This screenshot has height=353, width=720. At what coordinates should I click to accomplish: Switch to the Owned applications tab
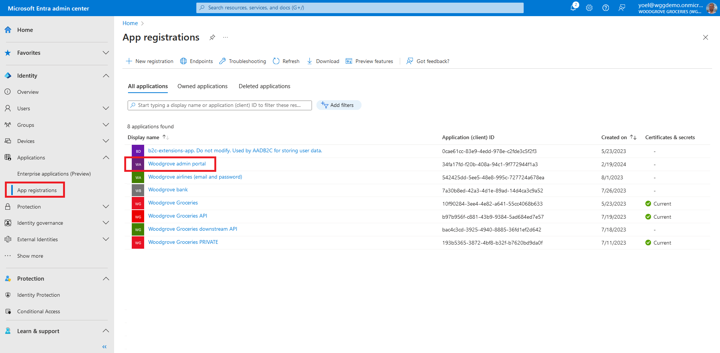(x=202, y=86)
